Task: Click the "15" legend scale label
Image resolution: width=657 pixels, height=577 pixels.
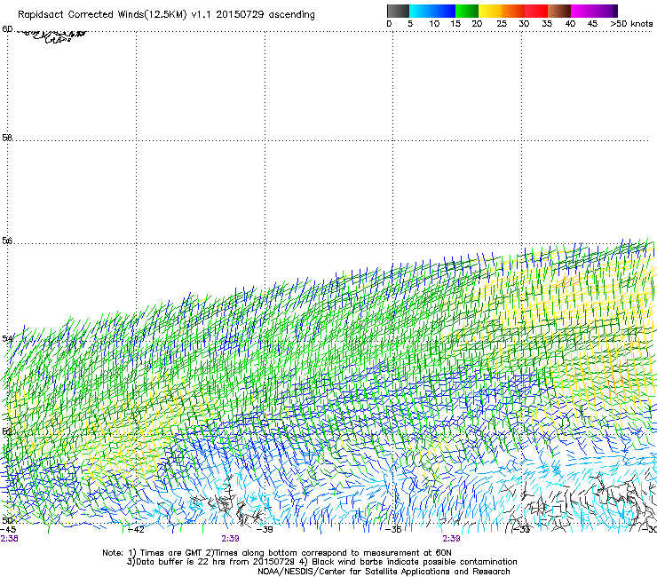Action: (x=455, y=24)
